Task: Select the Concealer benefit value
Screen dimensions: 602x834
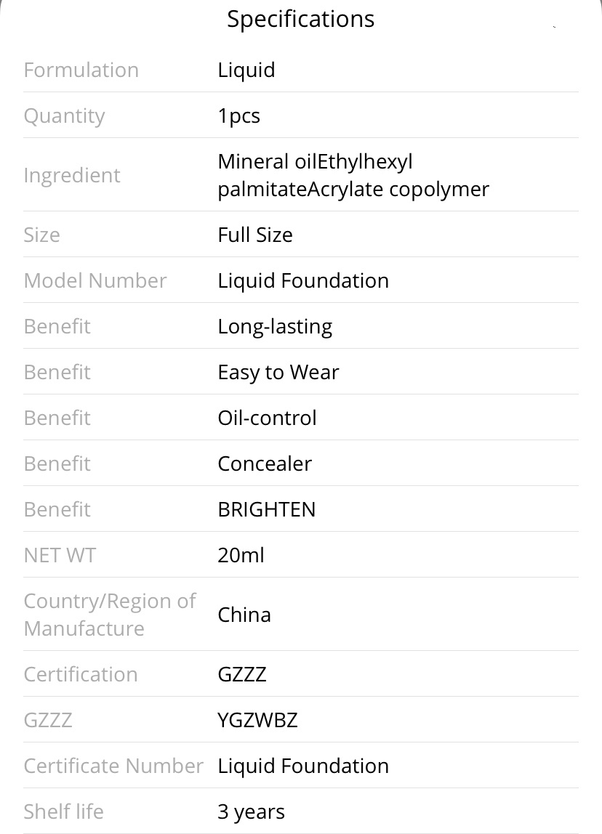Action: (x=265, y=463)
